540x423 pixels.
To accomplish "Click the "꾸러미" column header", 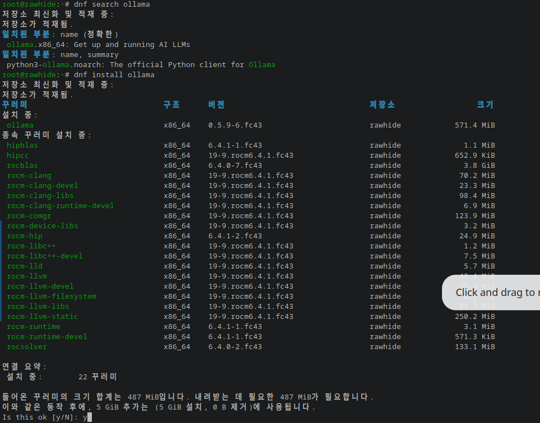I will (x=15, y=105).
